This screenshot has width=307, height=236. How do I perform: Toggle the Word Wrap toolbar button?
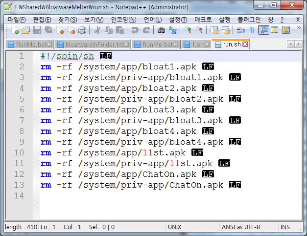(x=240, y=30)
